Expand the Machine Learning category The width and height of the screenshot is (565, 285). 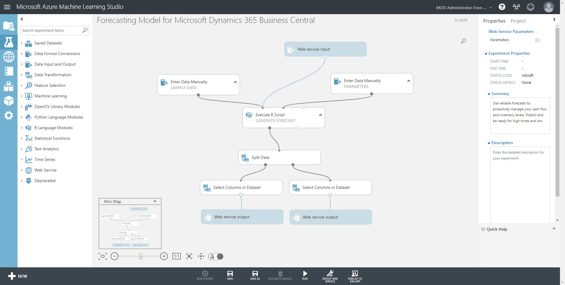tap(22, 96)
